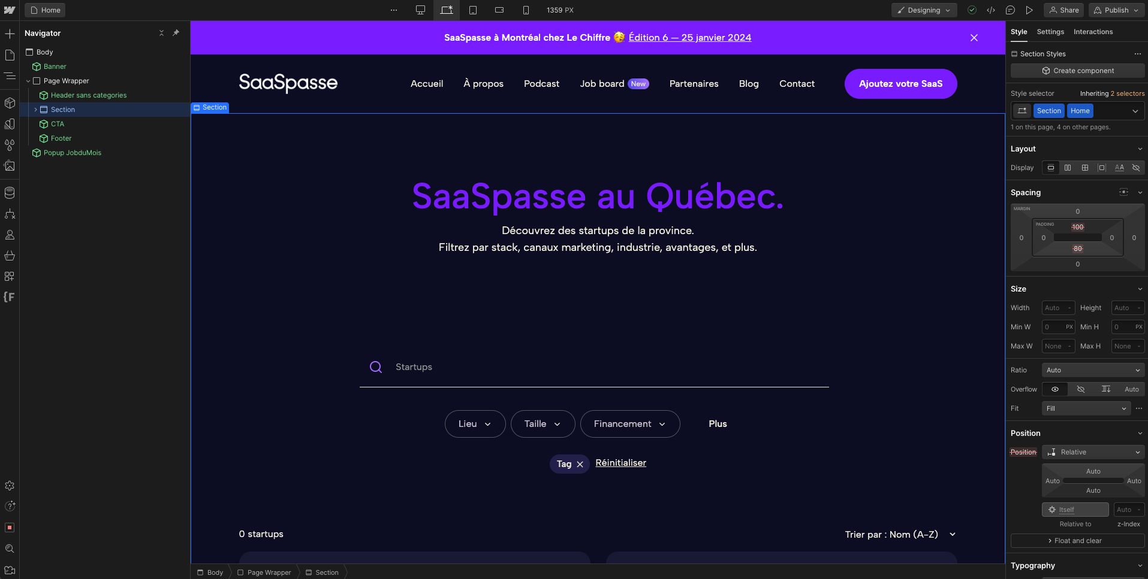
Task: Open the CMS collections panel
Action: click(x=10, y=193)
